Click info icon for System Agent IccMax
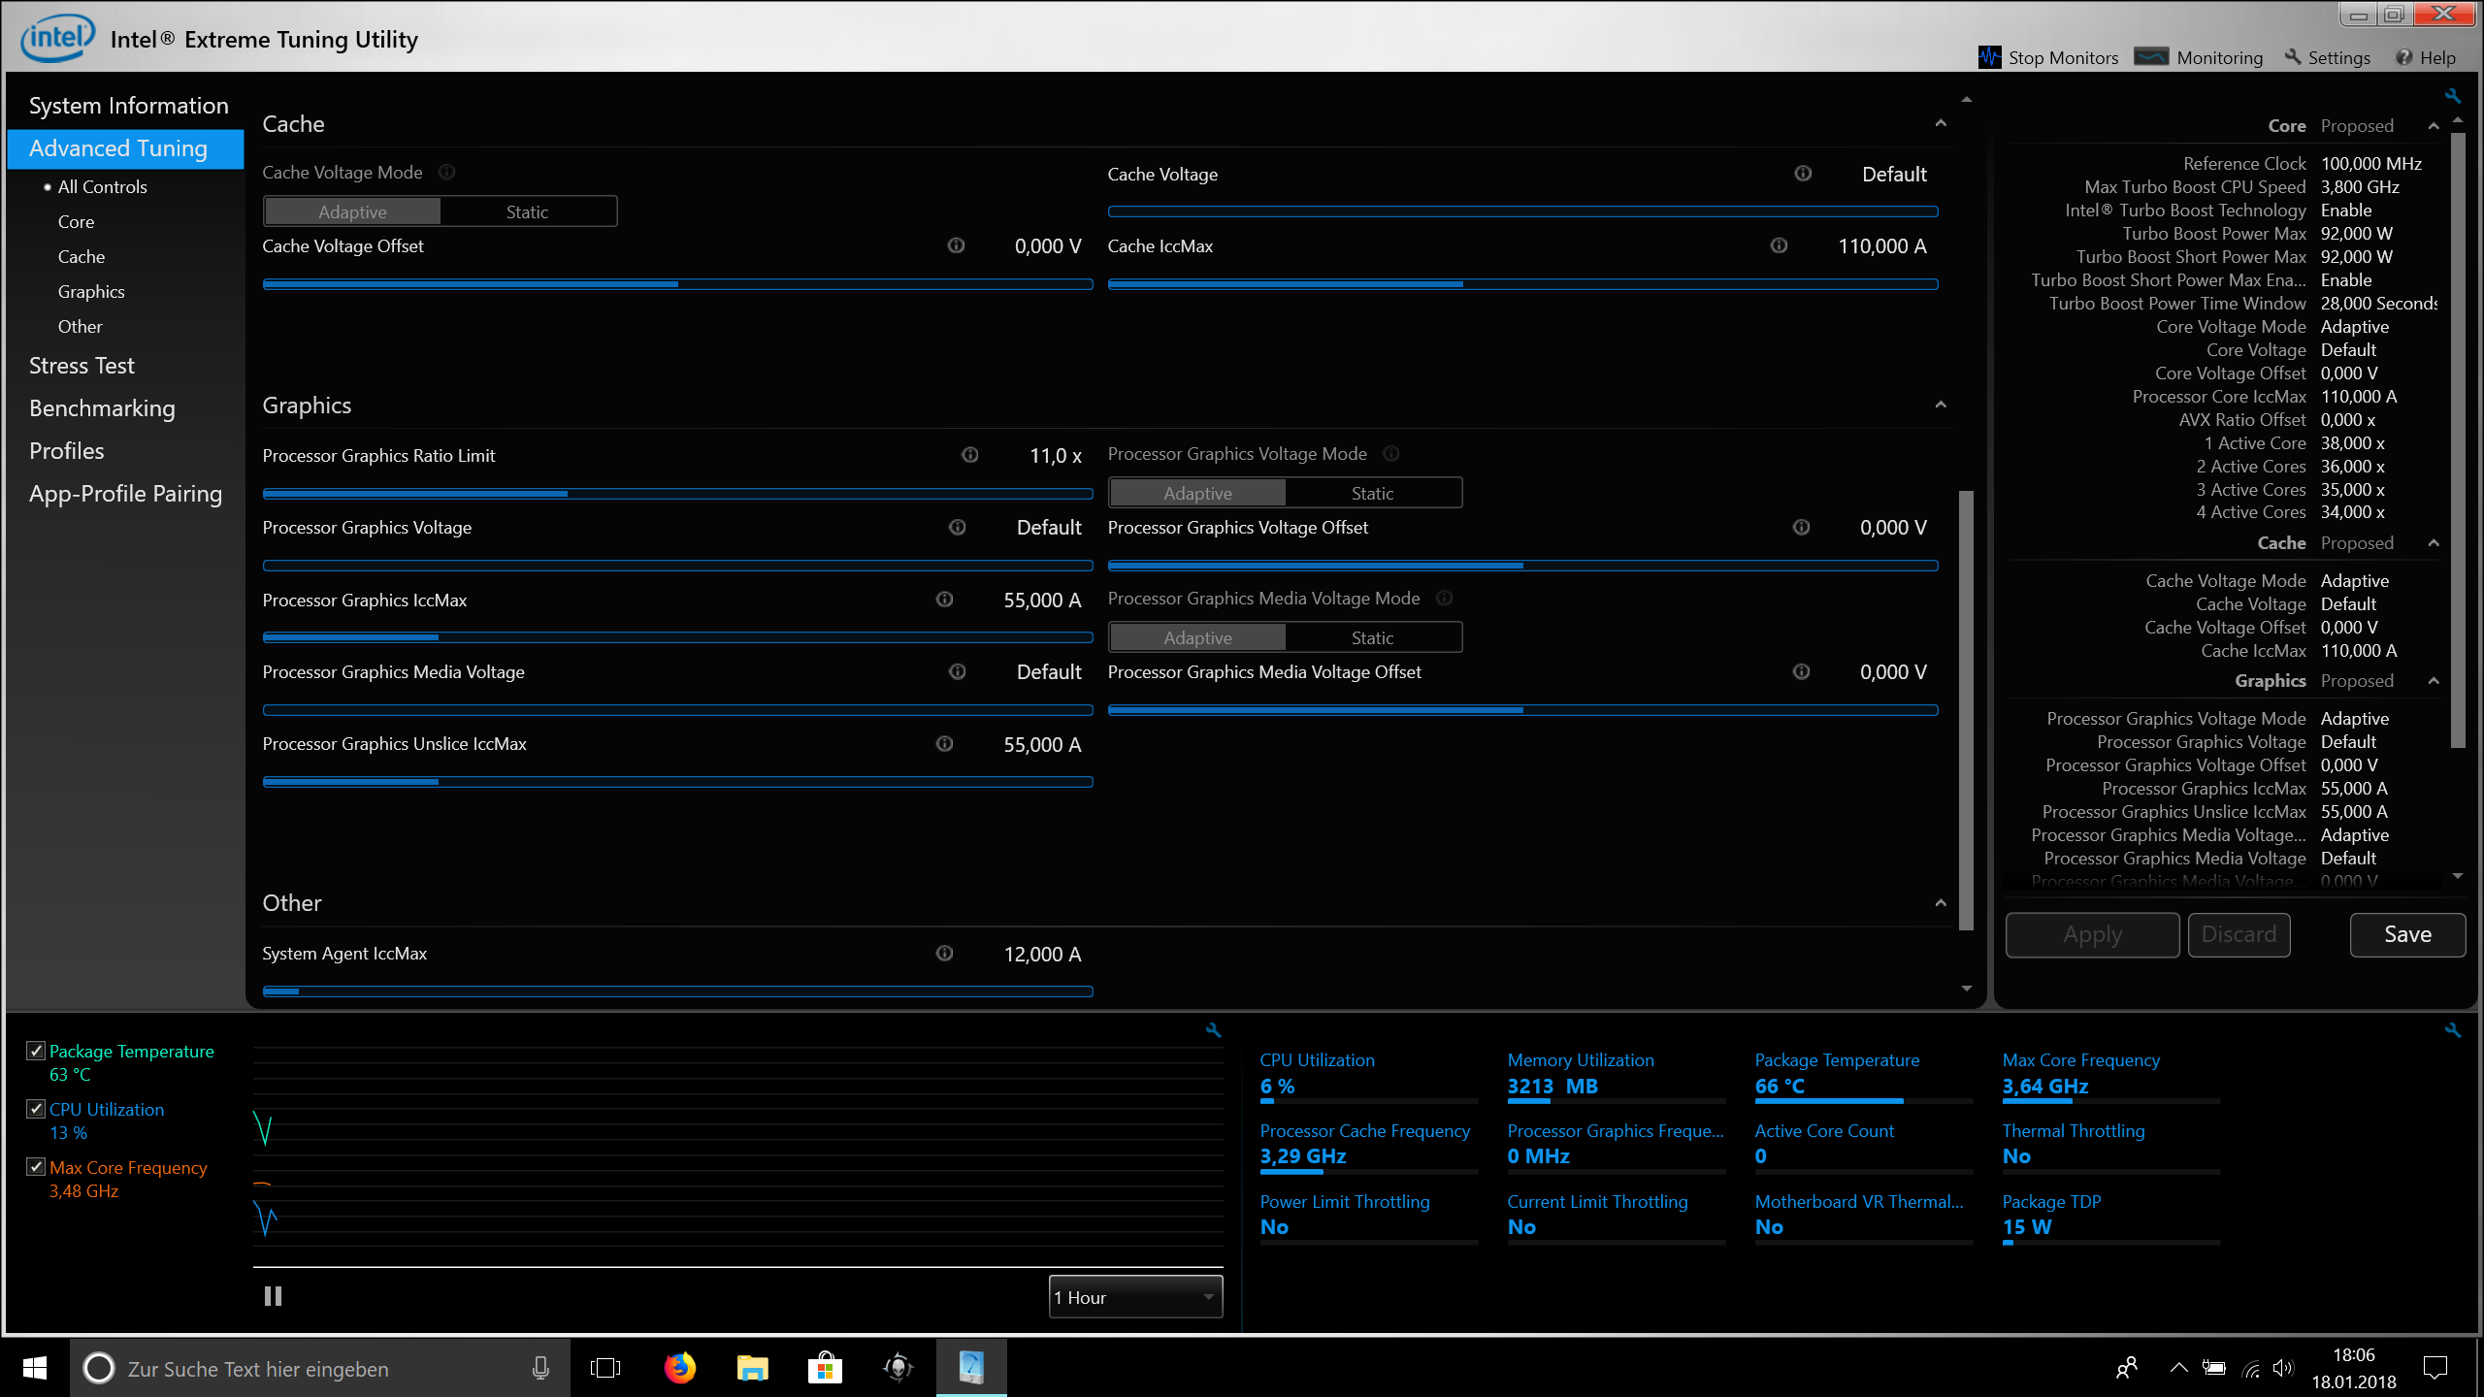 pyautogui.click(x=944, y=954)
